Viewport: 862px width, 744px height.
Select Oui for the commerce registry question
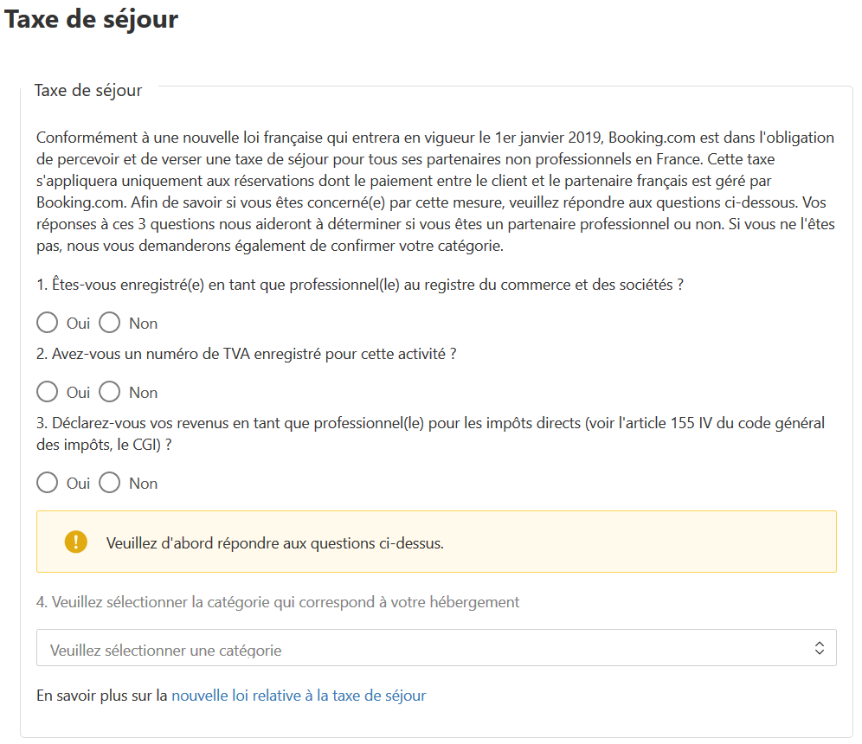[x=48, y=323]
